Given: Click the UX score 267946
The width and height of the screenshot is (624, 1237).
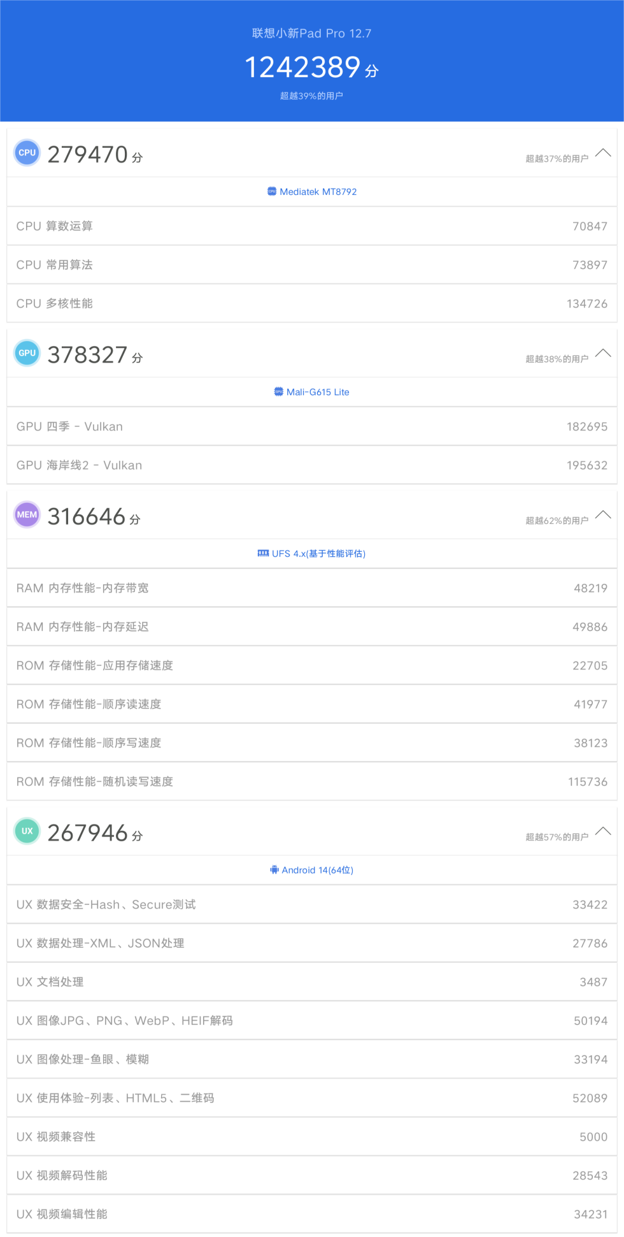Looking at the screenshot, I should (88, 832).
